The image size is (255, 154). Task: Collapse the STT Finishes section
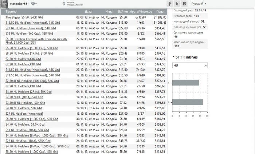[185, 57]
